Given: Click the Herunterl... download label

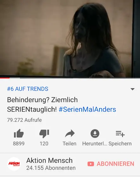Looking at the screenshot, I should (95, 143).
